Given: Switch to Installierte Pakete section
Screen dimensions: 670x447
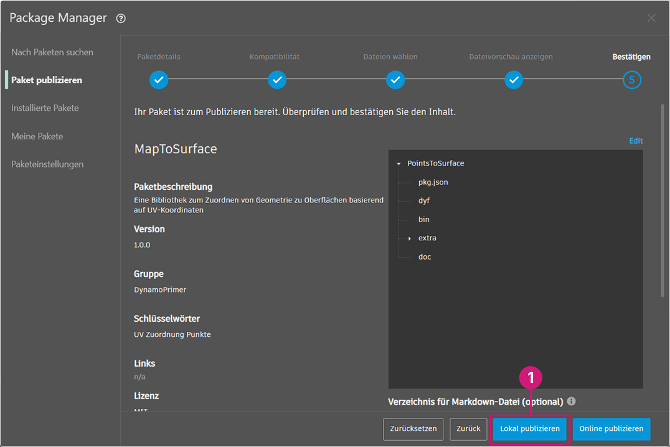Looking at the screenshot, I should click(45, 108).
